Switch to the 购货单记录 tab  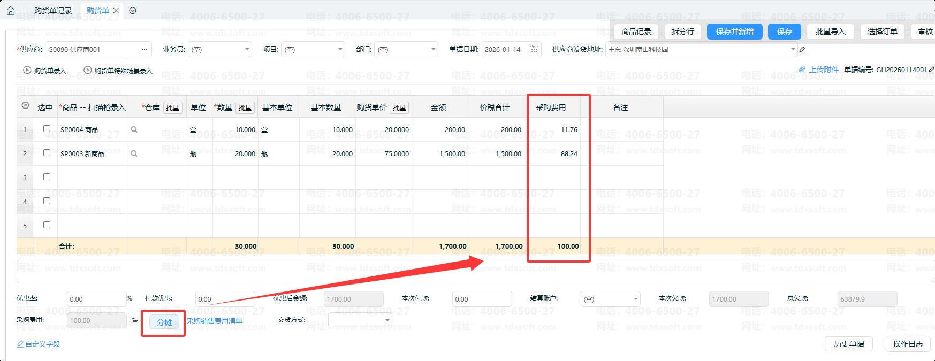pos(52,11)
